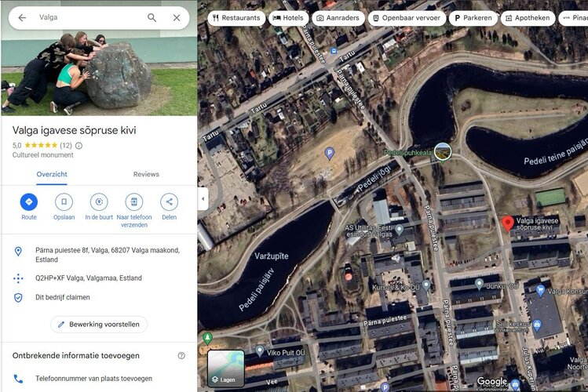Open Route directions for this place
Screen dimensions: 588x392
point(29,202)
